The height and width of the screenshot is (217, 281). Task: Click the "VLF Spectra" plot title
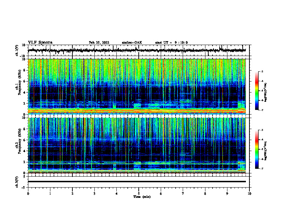coord(40,43)
